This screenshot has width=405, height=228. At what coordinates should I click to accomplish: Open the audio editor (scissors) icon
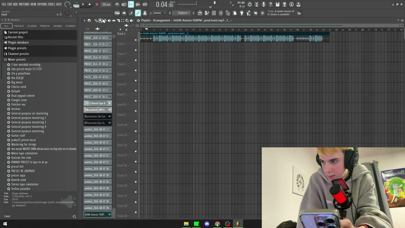click(257, 4)
